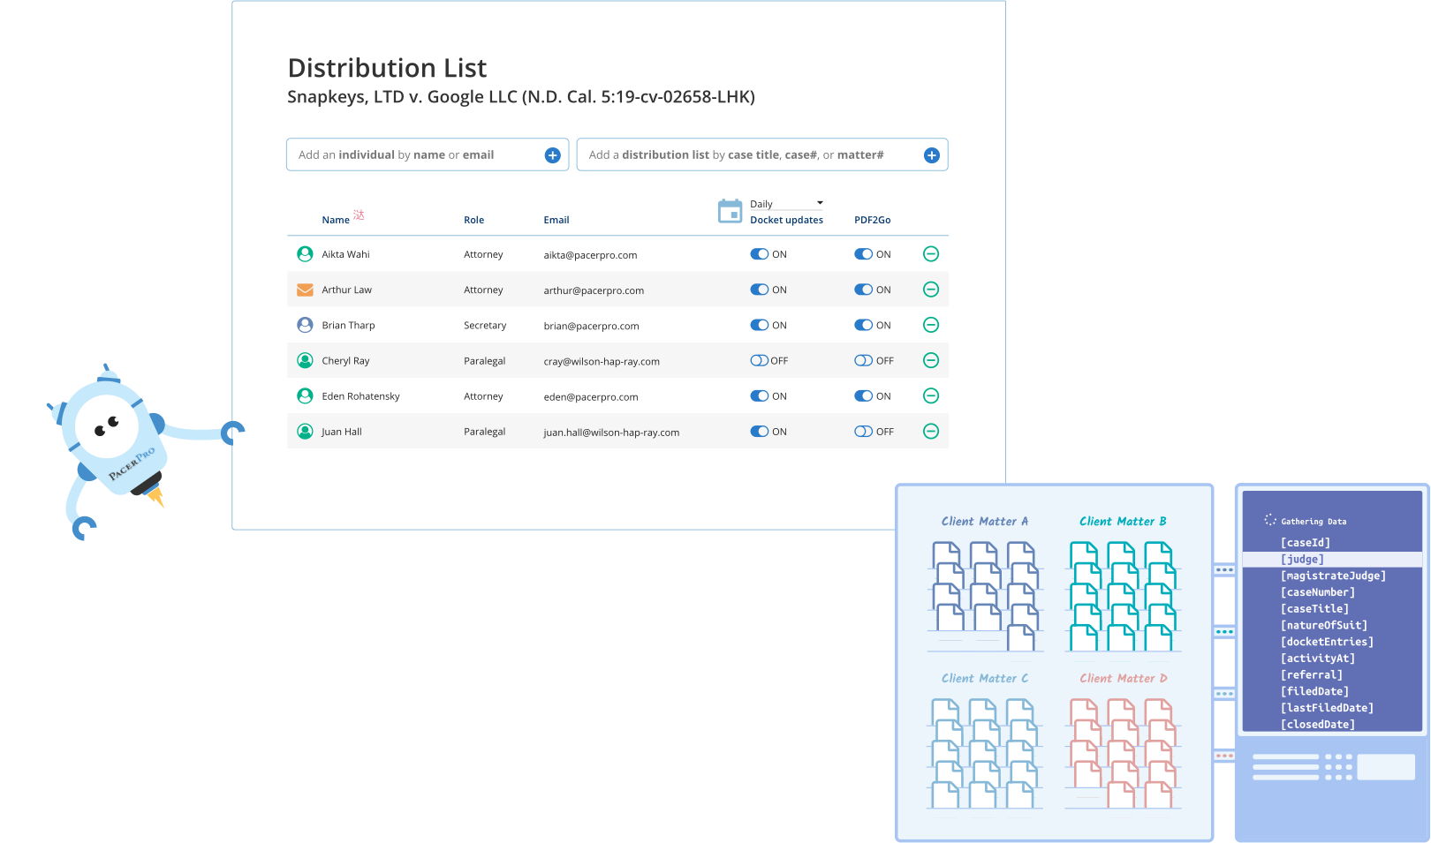Select the Client Matter C document group
This screenshot has width=1431, height=843.
click(985, 741)
